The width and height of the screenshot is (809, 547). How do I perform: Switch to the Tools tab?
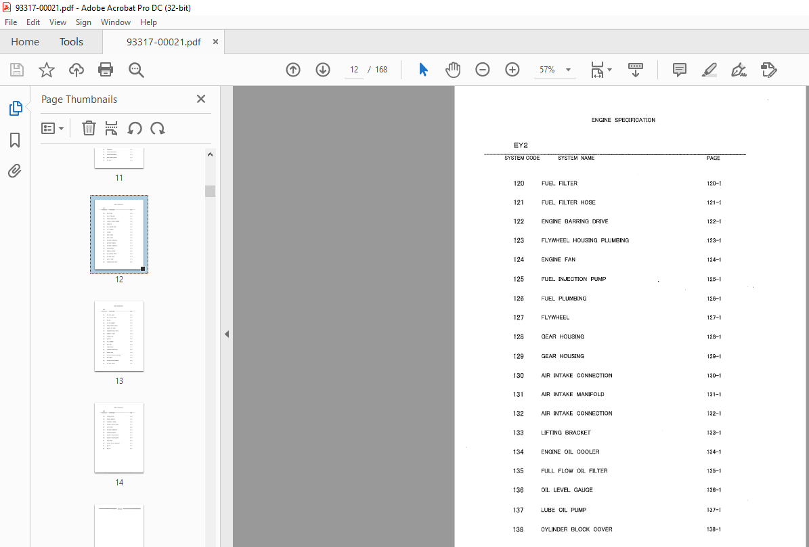pos(71,42)
